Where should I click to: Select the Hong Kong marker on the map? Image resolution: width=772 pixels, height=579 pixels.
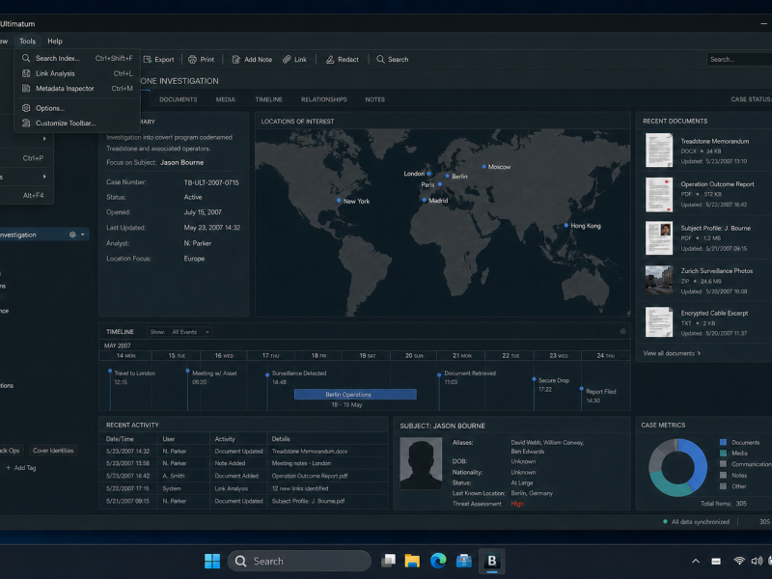click(566, 225)
